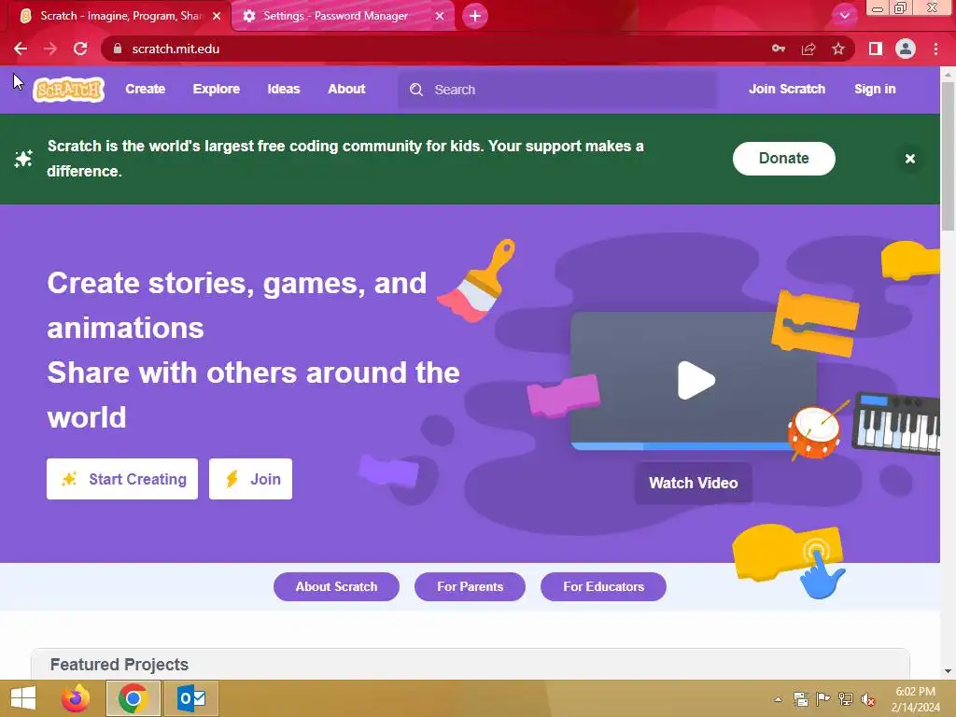956x717 pixels.
Task: Open the Chrome profile avatar
Action: click(x=906, y=49)
